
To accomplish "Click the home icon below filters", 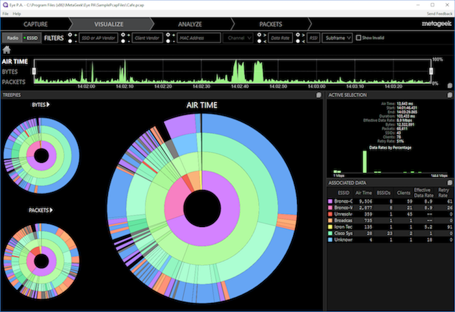I will coord(6,50).
